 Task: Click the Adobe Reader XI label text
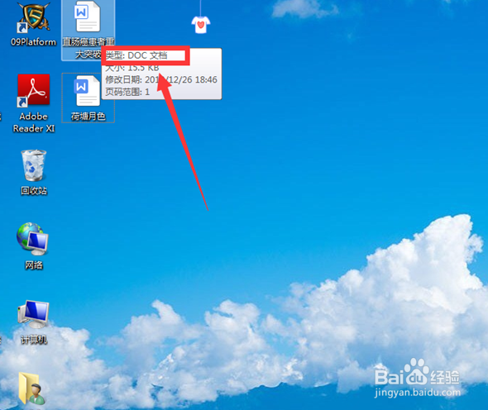coord(34,122)
